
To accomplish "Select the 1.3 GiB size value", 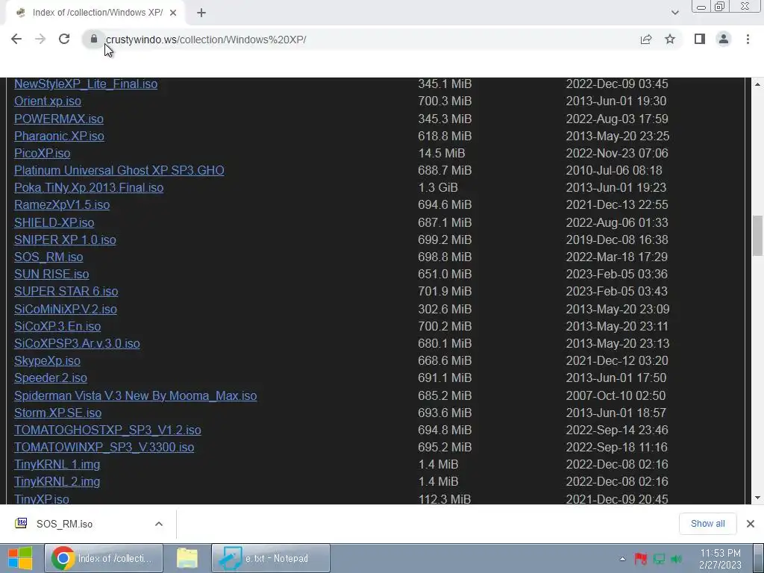I will 438,187.
